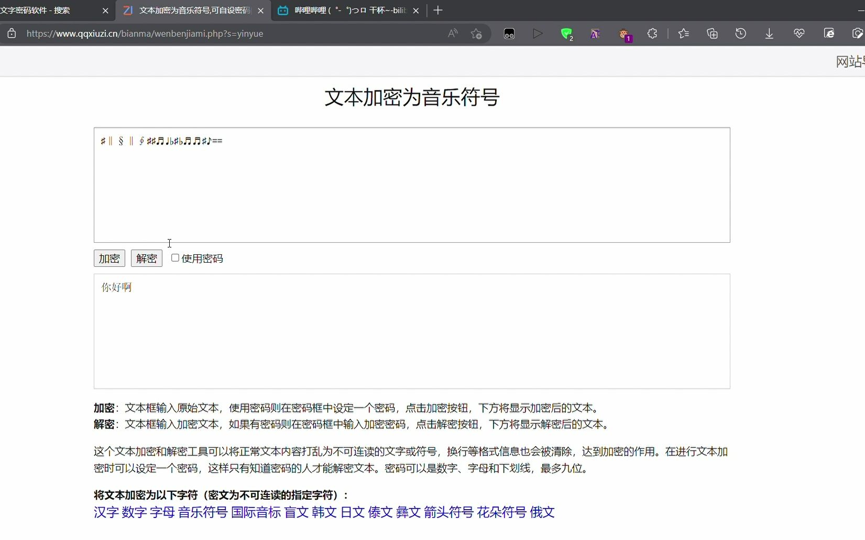The width and height of the screenshot is (865, 540).
Task: Open the Favorites list icon
Action: tap(683, 33)
